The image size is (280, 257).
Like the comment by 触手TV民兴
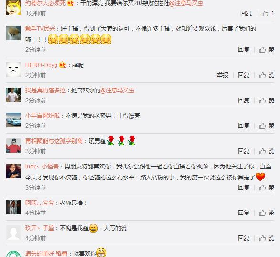(267, 50)
